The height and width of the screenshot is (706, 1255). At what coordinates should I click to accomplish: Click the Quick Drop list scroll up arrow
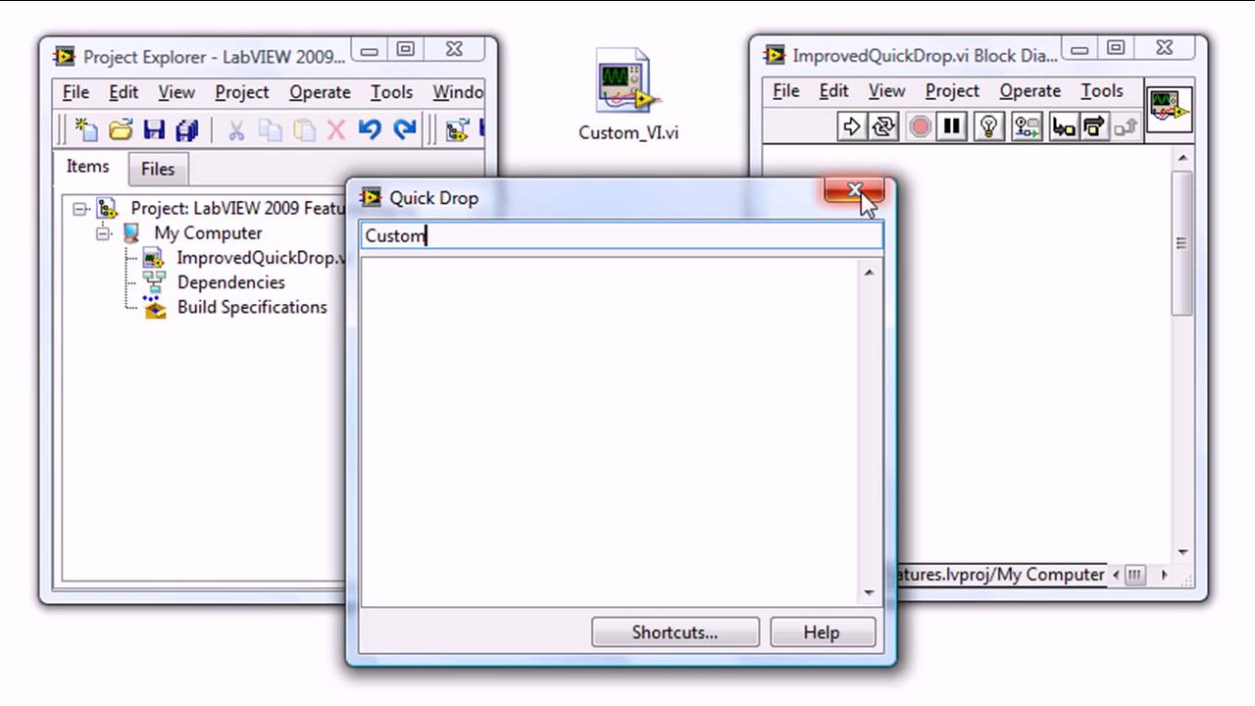869,272
